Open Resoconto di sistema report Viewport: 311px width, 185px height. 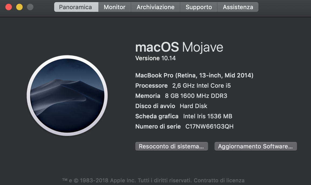(x=172, y=147)
